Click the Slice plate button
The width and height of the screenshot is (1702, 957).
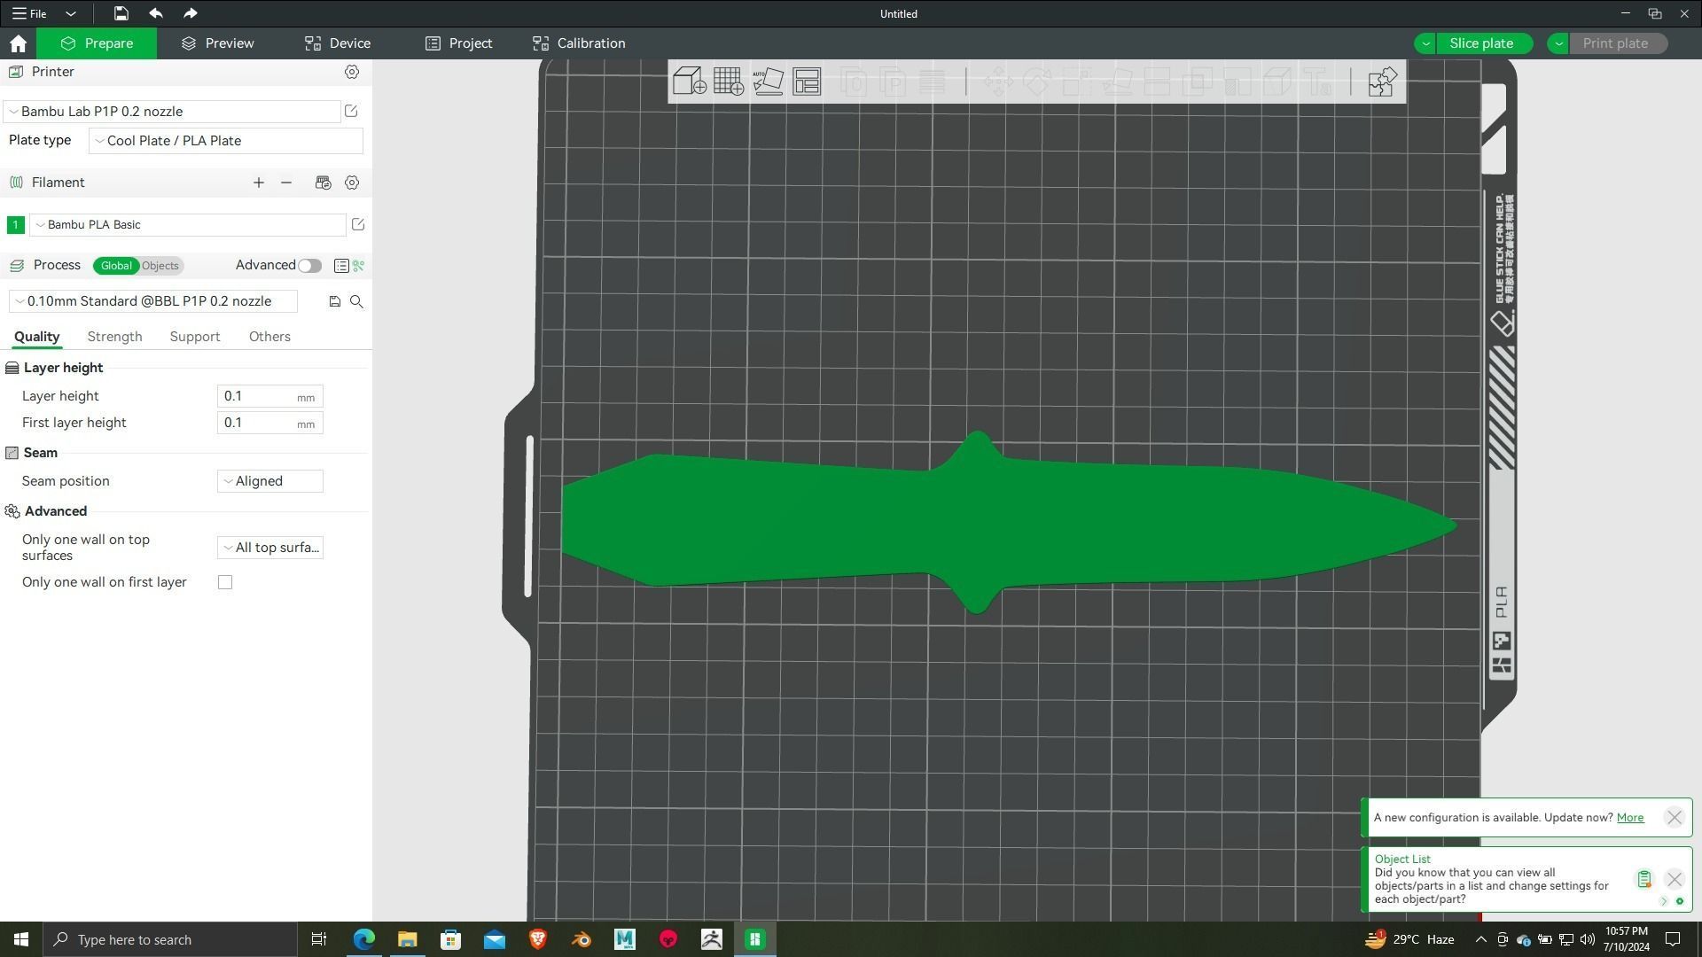point(1480,43)
